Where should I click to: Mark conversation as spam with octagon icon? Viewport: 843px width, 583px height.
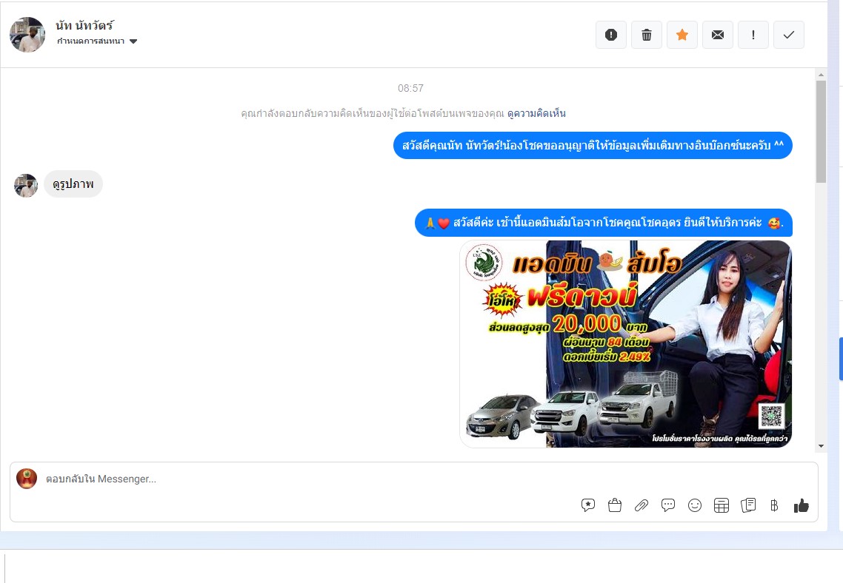point(611,35)
